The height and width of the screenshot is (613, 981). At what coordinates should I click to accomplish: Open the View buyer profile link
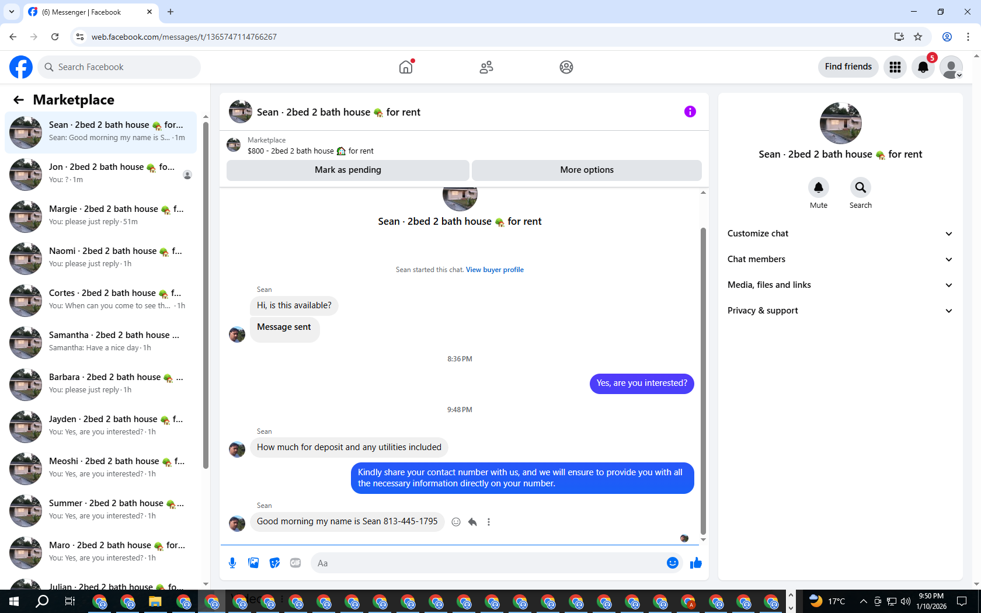pos(495,270)
